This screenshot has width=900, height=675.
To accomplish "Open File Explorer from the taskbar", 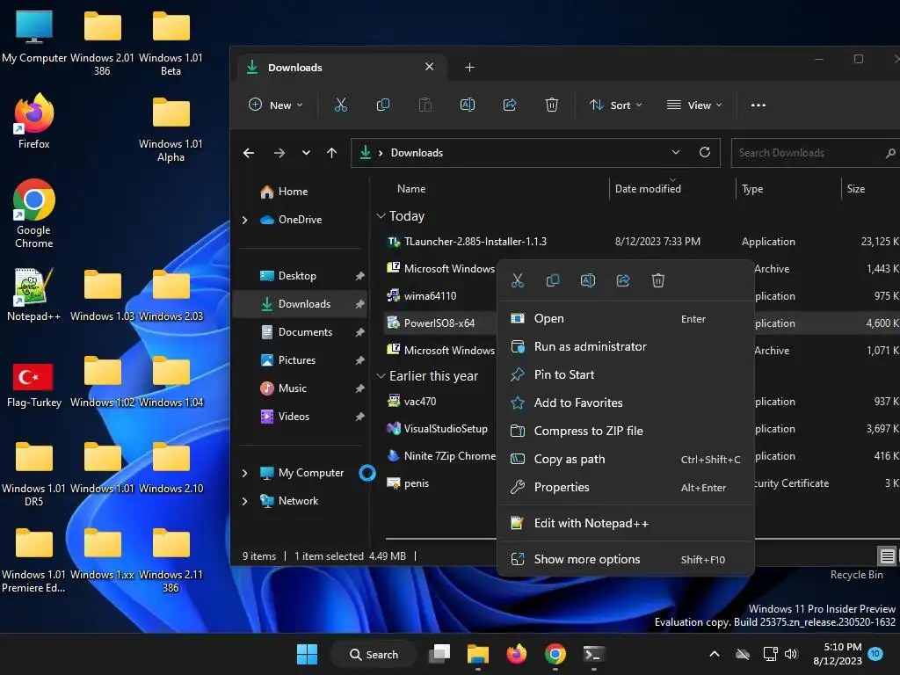I will (x=477, y=654).
